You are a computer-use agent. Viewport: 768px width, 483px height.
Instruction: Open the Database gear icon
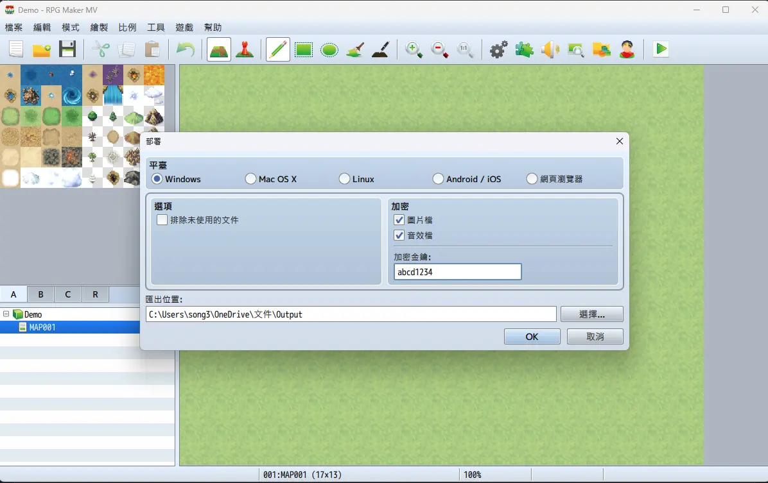tap(498, 49)
